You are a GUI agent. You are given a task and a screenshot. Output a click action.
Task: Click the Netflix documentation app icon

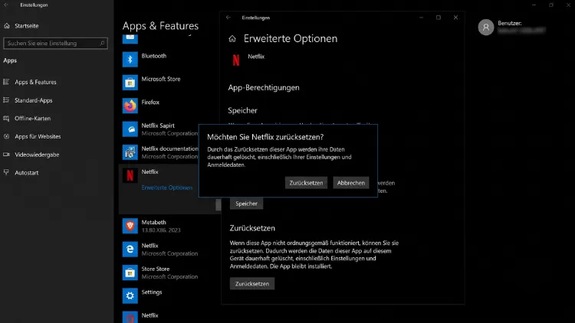click(130, 152)
